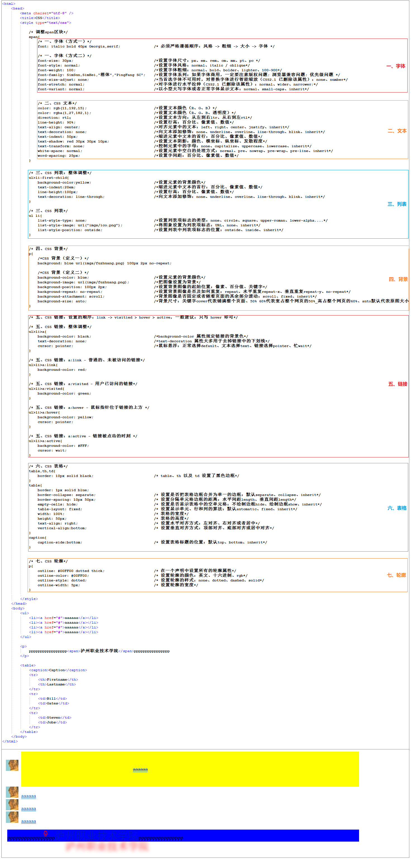Click the orange '二、文本' section label
The image size is (411, 862).
[x=397, y=131]
